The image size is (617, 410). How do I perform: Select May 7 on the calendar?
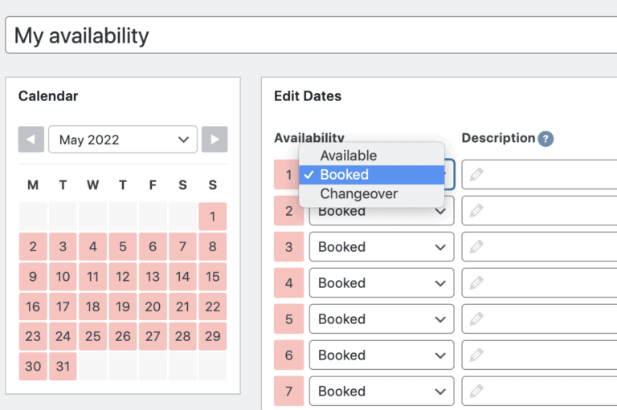coord(182,246)
